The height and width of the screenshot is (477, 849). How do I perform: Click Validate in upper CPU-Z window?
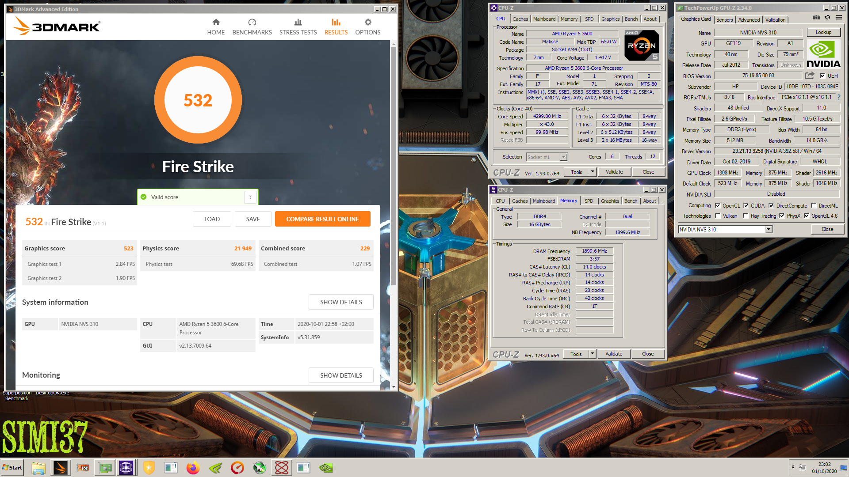(614, 172)
